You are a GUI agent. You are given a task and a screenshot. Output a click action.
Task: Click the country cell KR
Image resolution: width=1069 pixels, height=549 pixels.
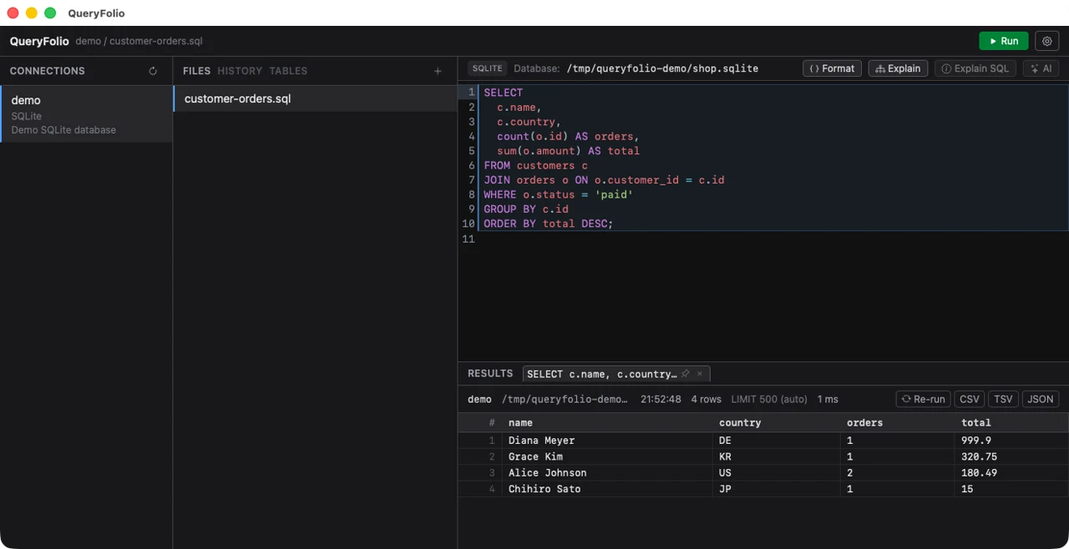tap(776, 456)
